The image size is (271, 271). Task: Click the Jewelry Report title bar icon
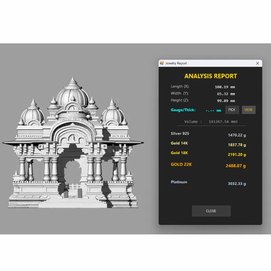click(x=162, y=63)
